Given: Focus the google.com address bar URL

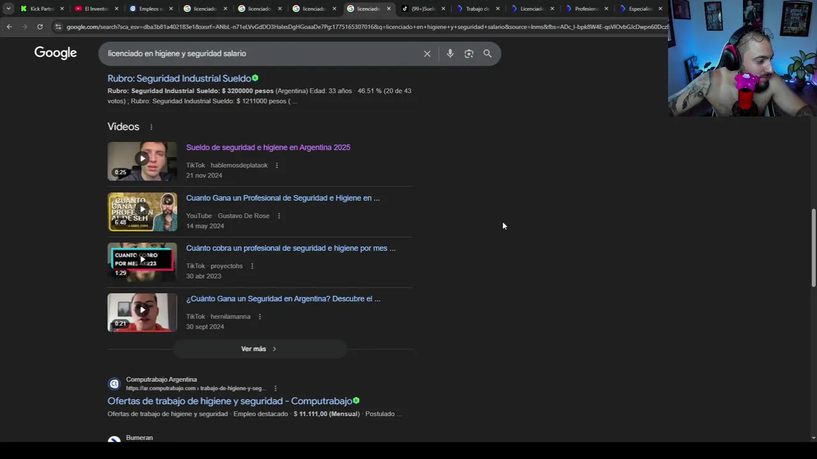Looking at the screenshot, I should click(x=366, y=27).
